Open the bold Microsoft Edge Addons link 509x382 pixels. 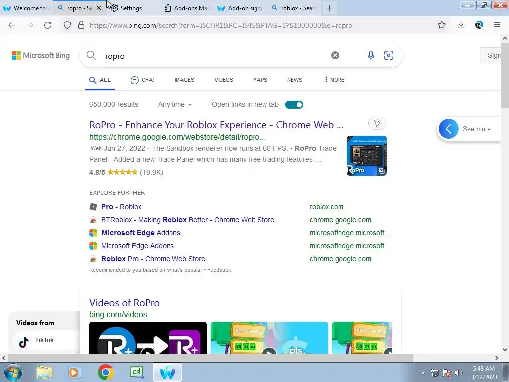(141, 233)
